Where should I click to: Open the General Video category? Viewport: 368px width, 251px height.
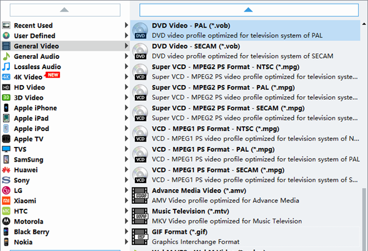(x=65, y=46)
